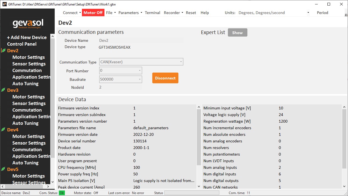The image size is (348, 196).
Task: Click the sidebar scroll-down arrow
Action: [x=53, y=182]
